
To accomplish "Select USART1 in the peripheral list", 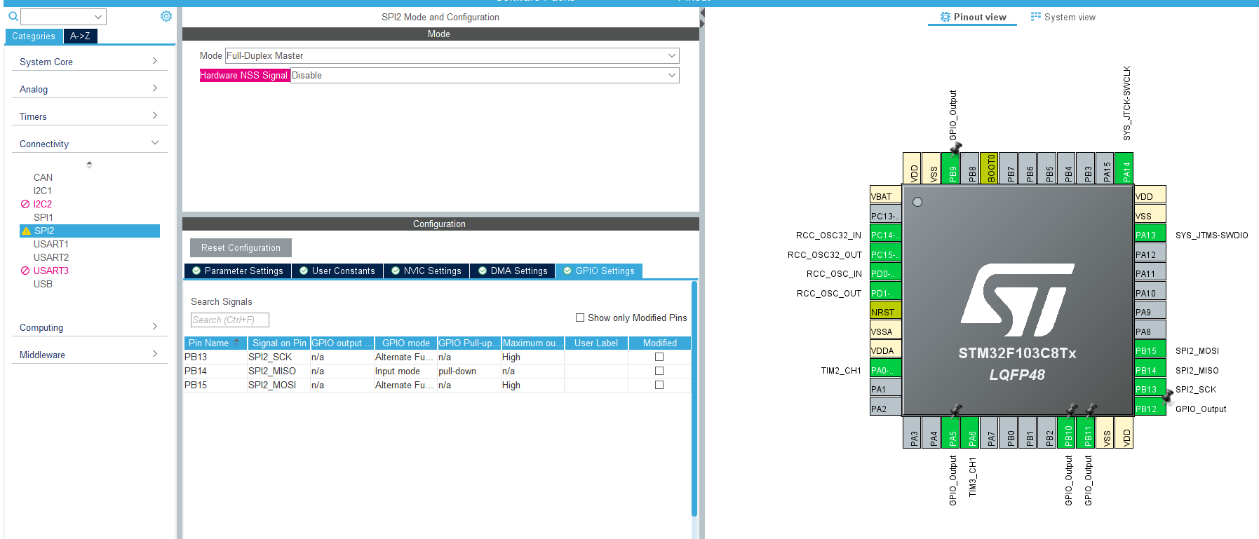I will click(51, 244).
